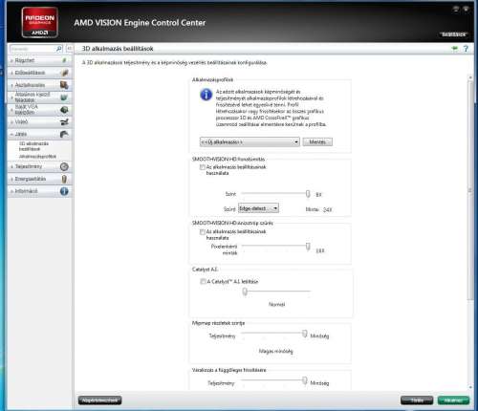Collapse the sidebar with the double-arrow button
This screenshot has height=411, width=478.
coord(69,49)
